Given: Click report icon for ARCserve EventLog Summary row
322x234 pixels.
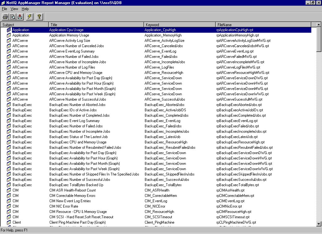Looking at the screenshot, I should [x=8, y=51].
